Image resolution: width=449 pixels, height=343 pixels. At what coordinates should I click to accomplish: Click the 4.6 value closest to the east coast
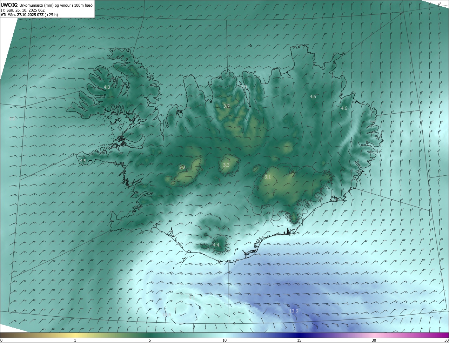[x=344, y=108]
